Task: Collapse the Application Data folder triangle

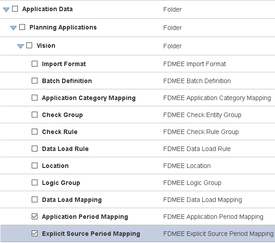Action: (x=6, y=9)
